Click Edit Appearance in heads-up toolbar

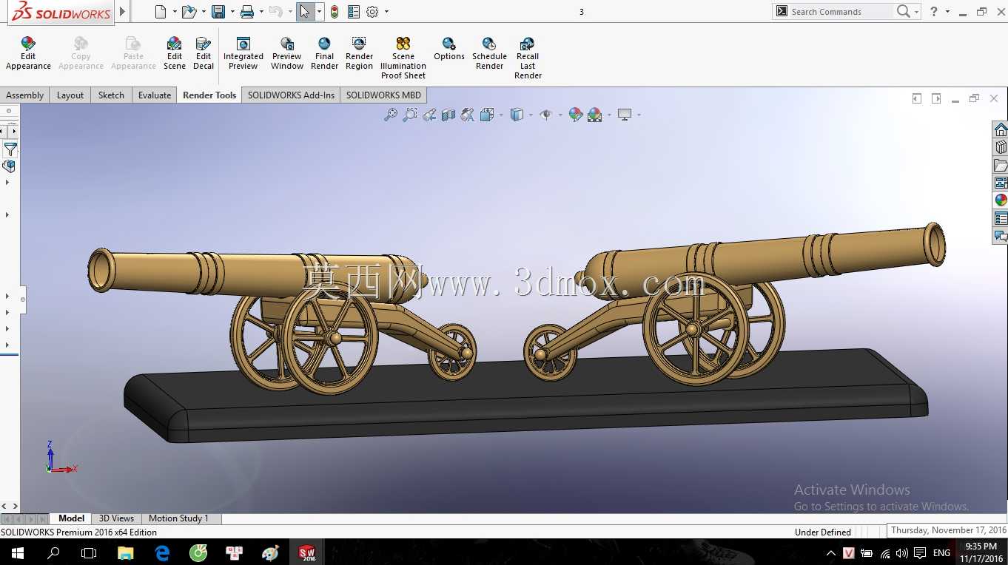575,115
